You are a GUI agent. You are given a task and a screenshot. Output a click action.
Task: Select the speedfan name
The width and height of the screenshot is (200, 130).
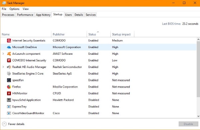tap(18, 80)
